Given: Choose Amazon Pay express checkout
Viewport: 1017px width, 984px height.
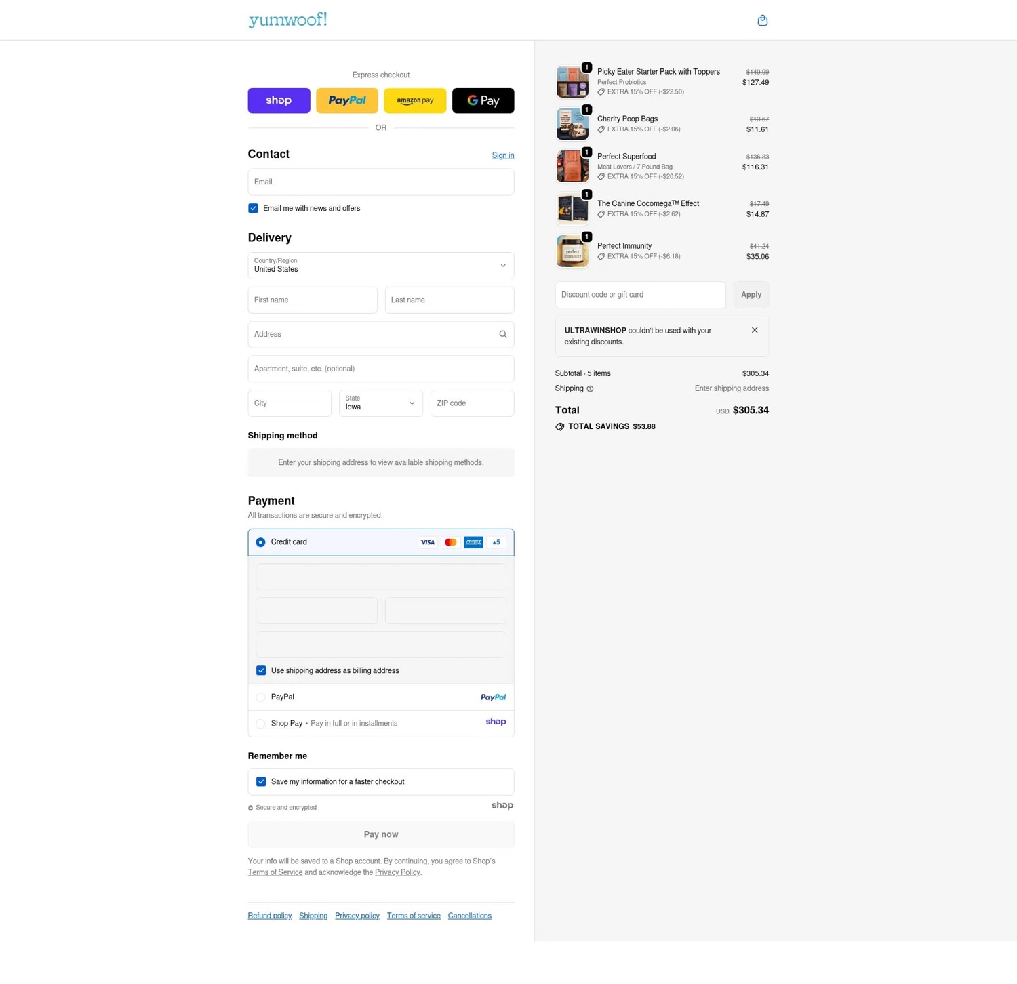Looking at the screenshot, I should tap(415, 100).
